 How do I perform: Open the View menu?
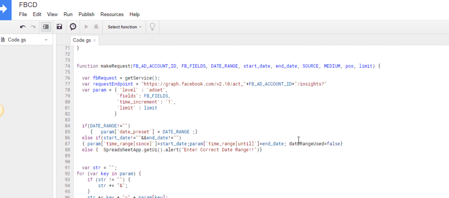coord(52,14)
